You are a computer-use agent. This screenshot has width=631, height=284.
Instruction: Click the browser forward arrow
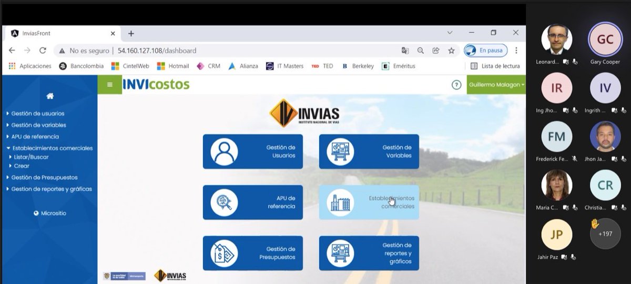pos(27,50)
